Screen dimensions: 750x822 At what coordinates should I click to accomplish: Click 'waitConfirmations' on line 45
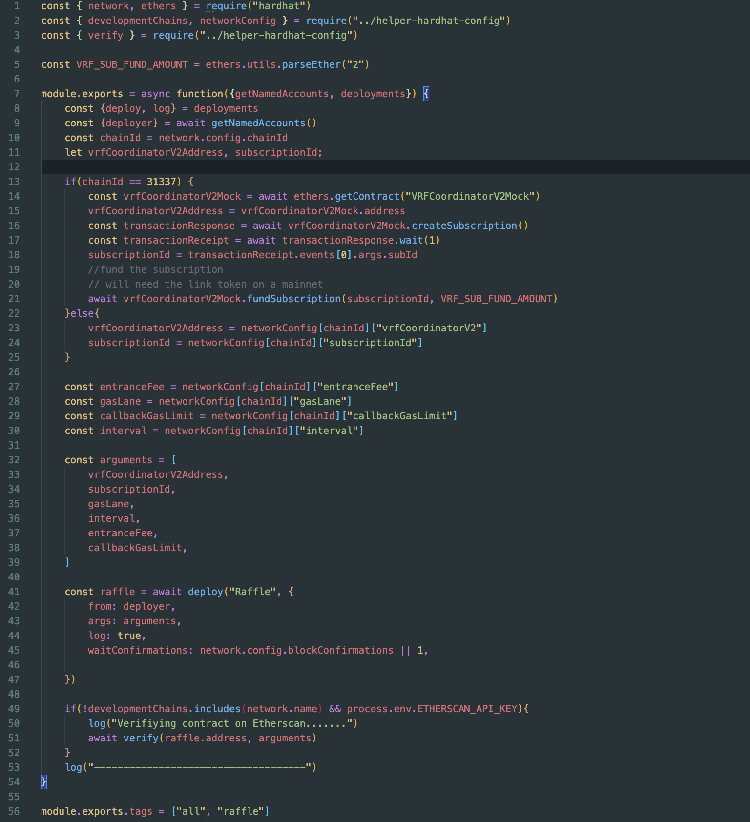(138, 650)
